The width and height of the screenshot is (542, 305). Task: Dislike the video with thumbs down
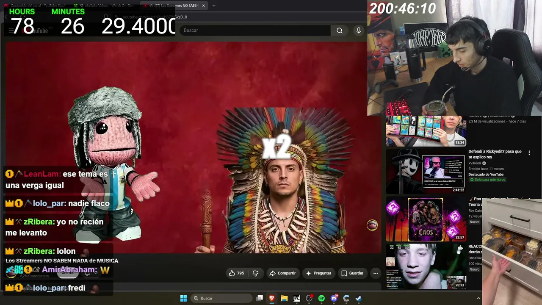(x=255, y=273)
